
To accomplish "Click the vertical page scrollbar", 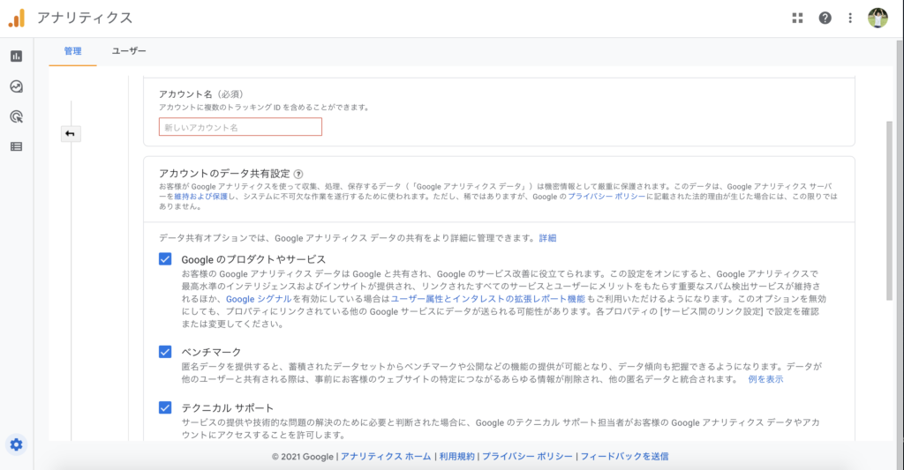I will click(890, 210).
